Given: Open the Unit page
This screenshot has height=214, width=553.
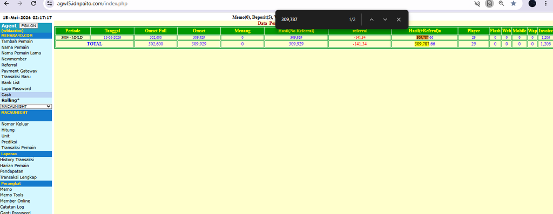Looking at the screenshot, I should click(5, 136).
